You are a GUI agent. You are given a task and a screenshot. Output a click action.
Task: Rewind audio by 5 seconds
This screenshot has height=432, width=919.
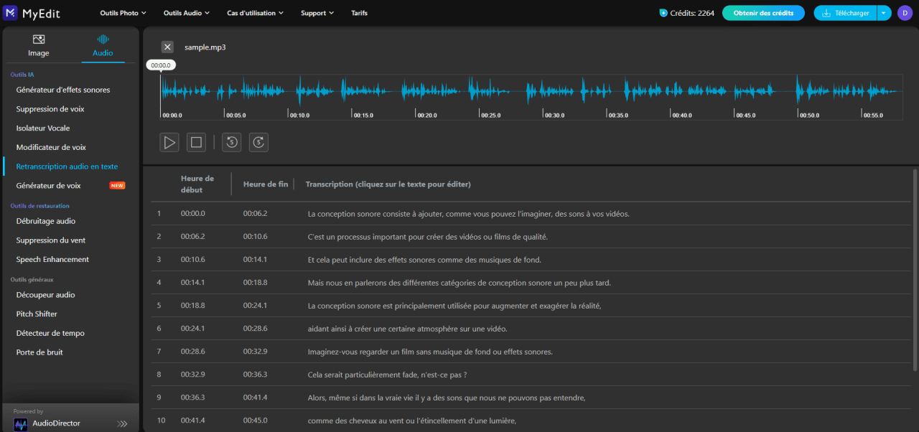231,142
